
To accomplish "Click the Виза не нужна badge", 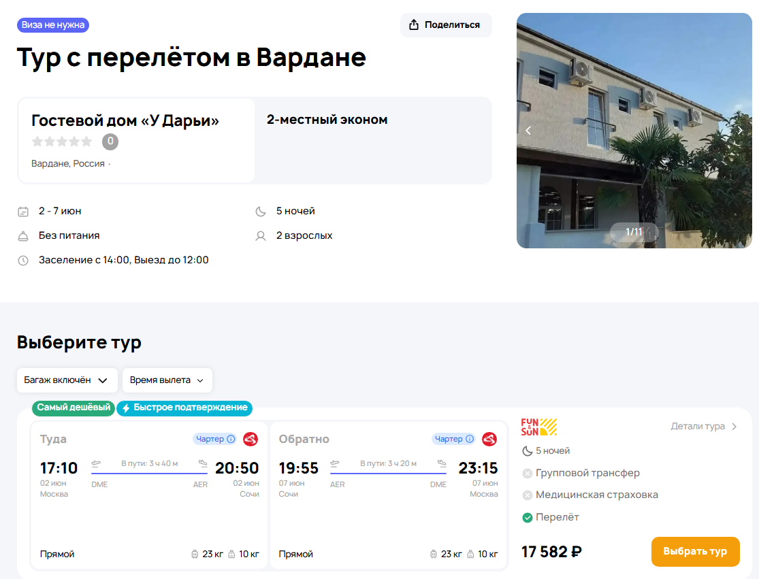I will 53,25.
